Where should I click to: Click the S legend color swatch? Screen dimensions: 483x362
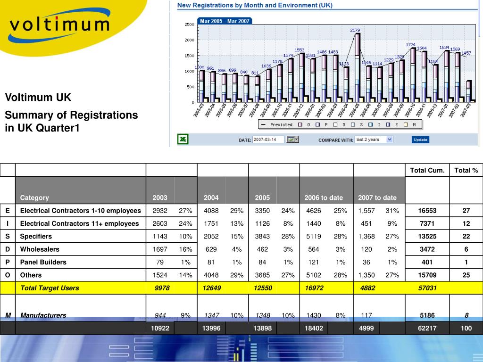click(x=353, y=124)
